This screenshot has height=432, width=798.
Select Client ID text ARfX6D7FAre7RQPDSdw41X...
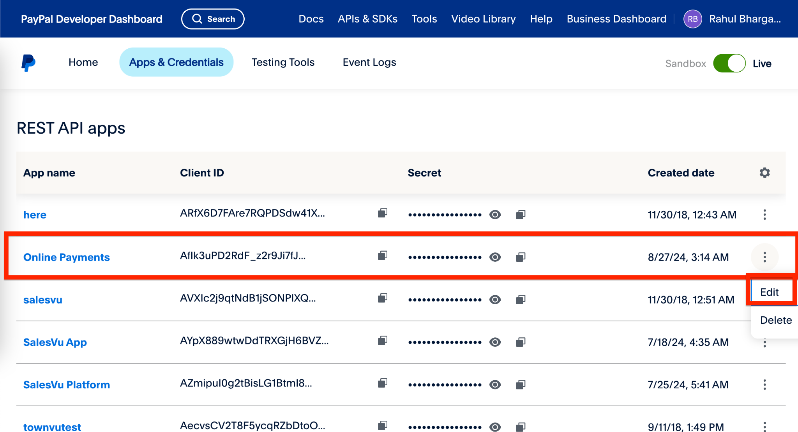click(252, 213)
